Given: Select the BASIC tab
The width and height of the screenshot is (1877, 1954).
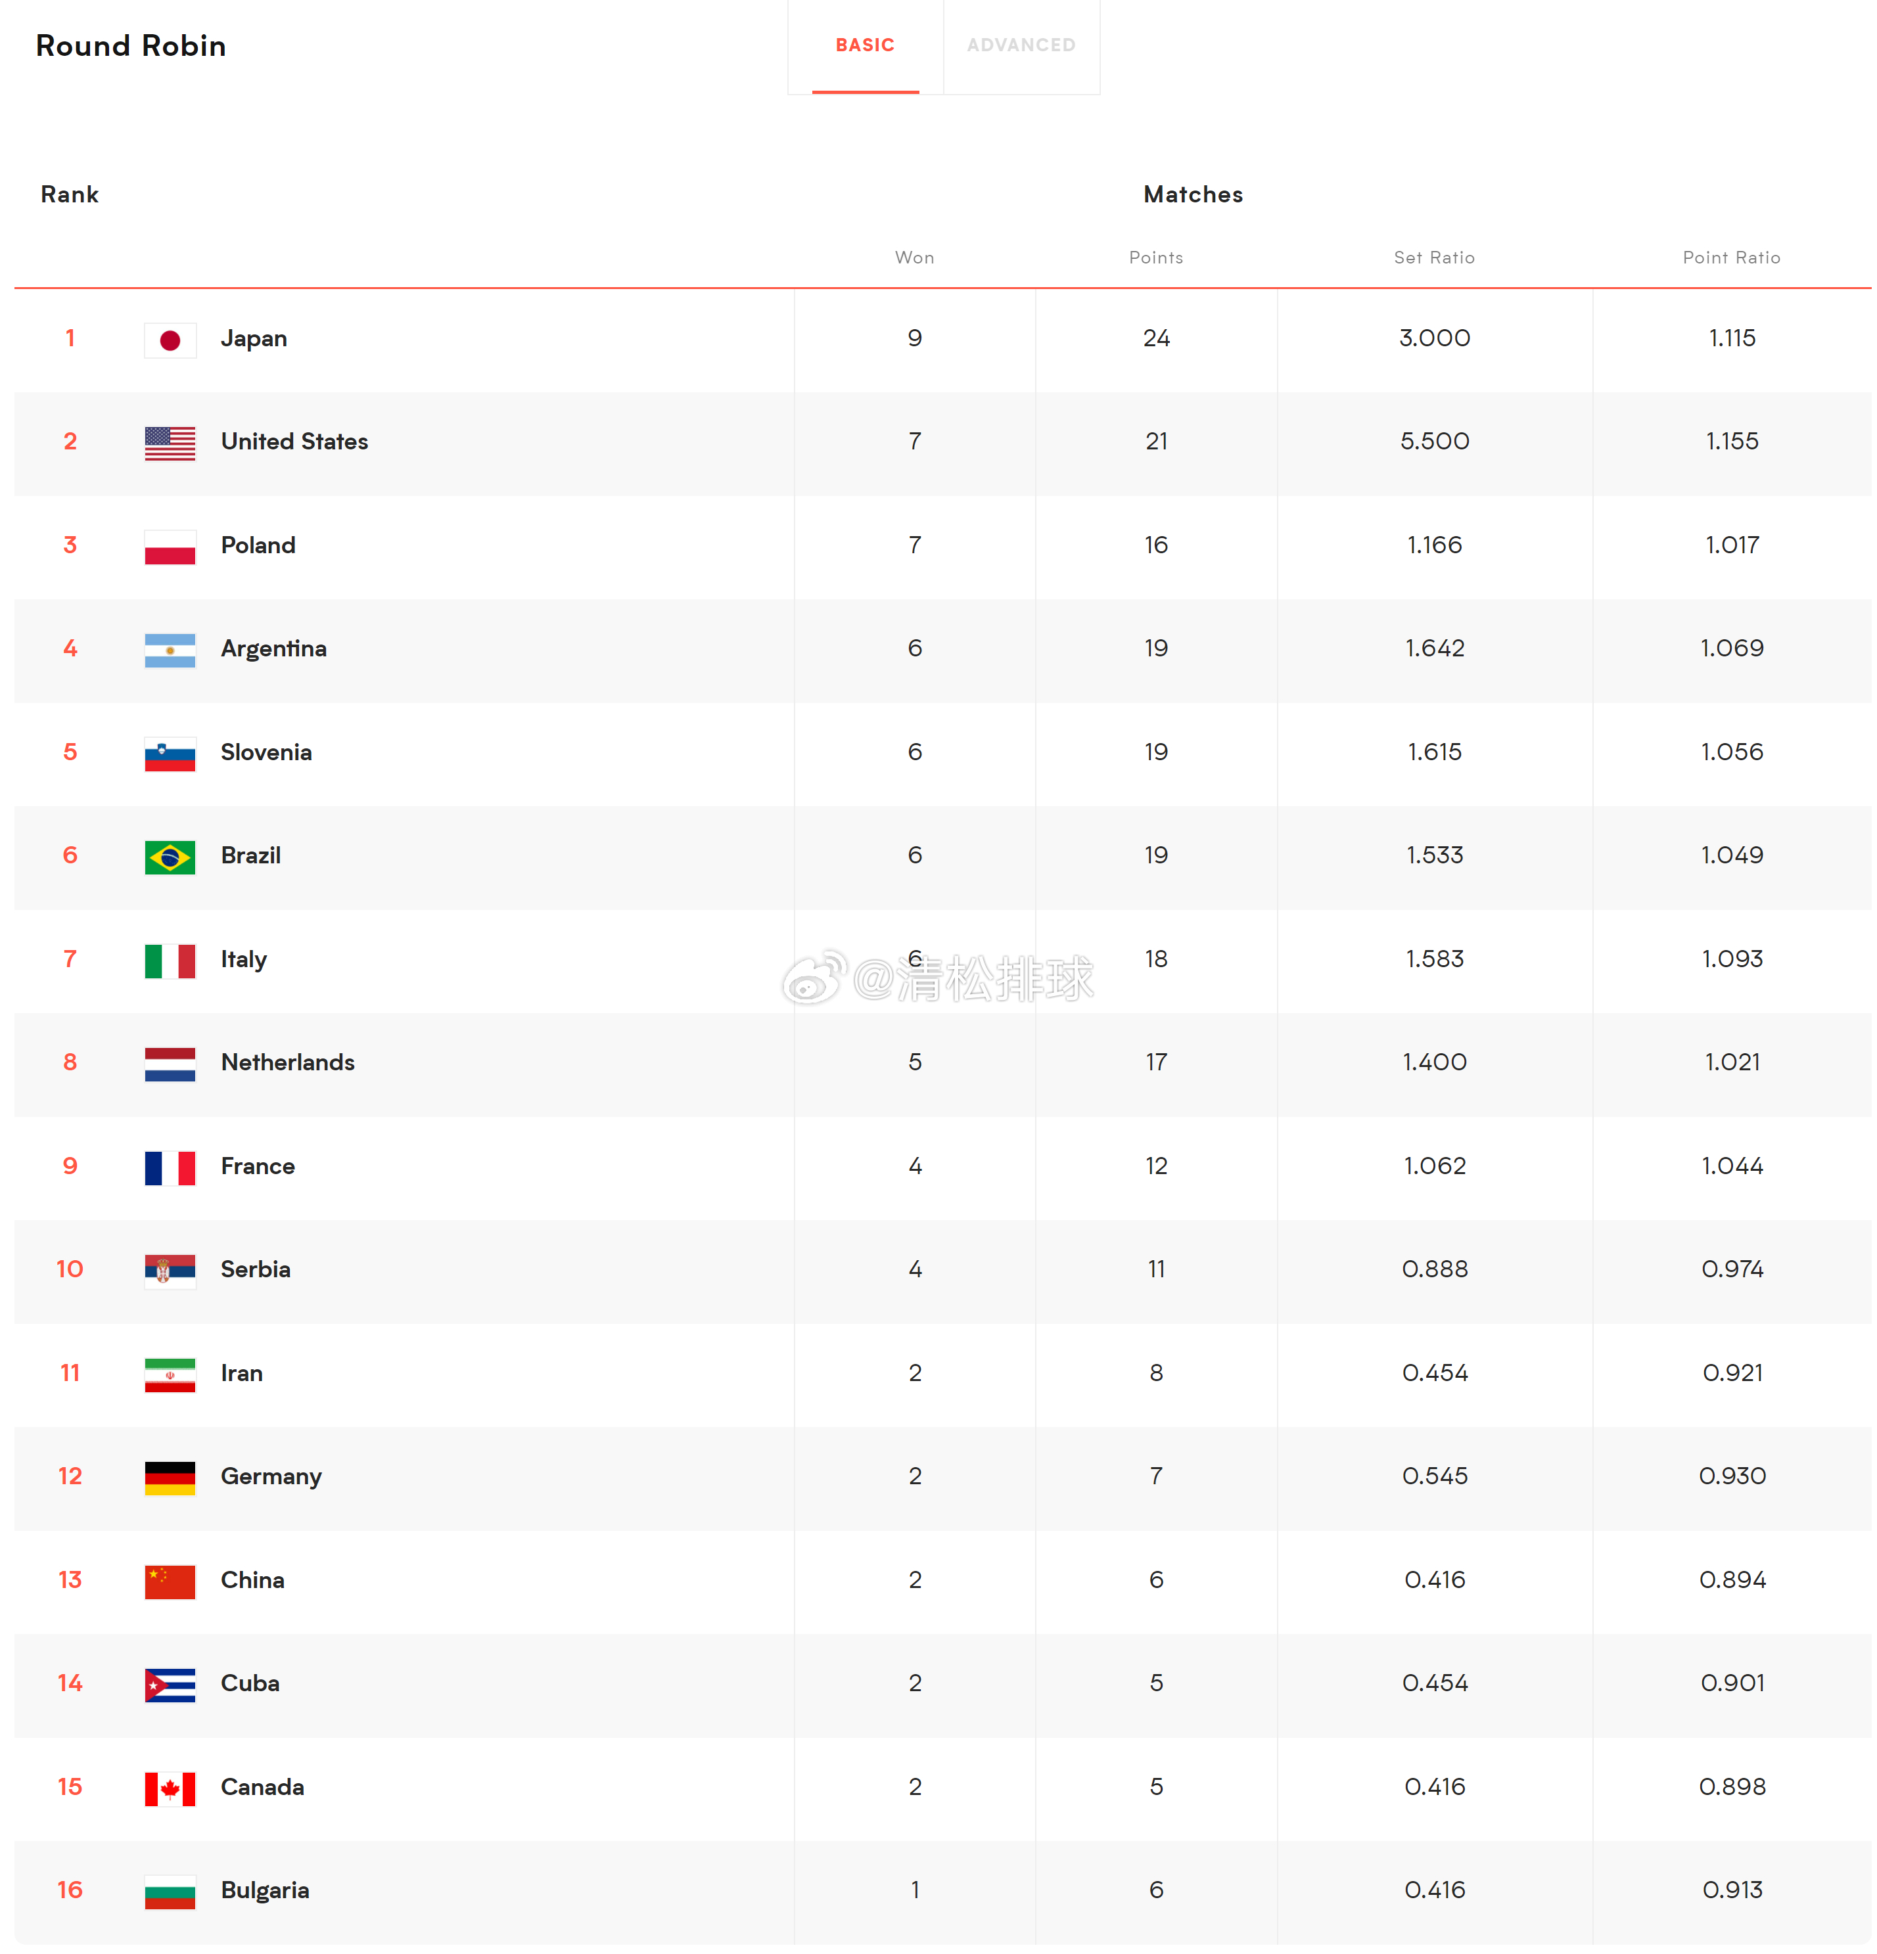Looking at the screenshot, I should point(865,46).
